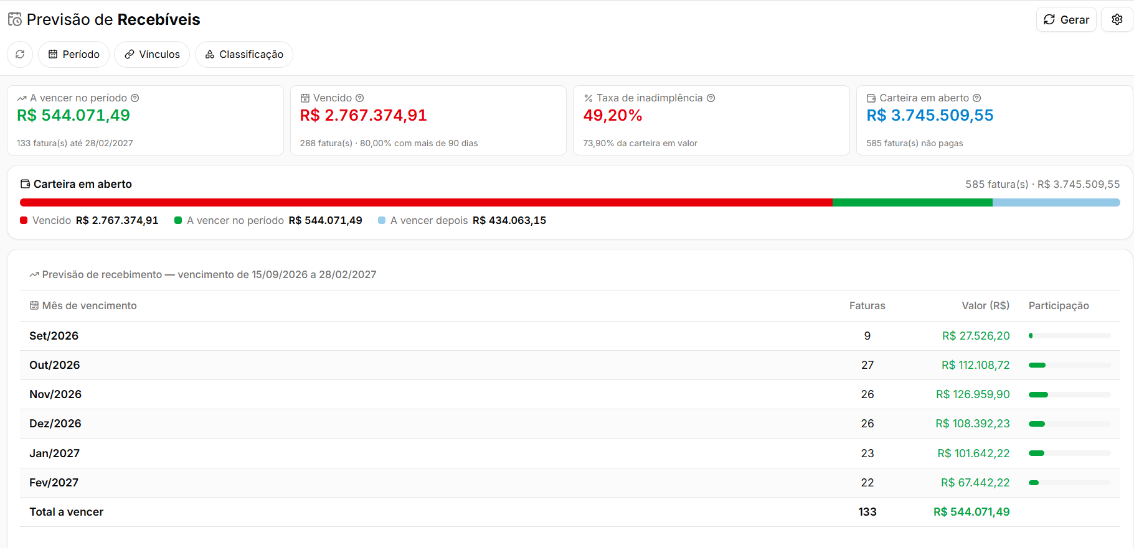Click the '49,20%' delinquency rate value

(x=613, y=115)
